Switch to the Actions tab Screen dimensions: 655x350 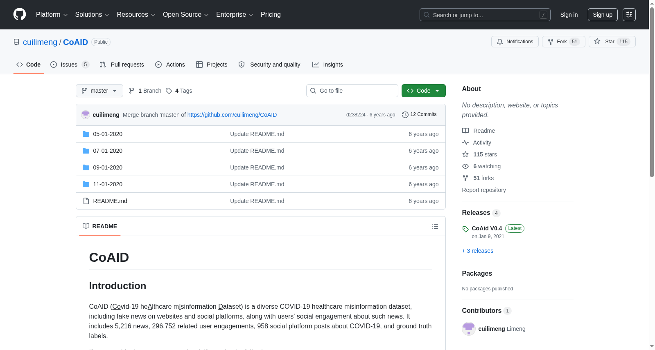coord(170,65)
